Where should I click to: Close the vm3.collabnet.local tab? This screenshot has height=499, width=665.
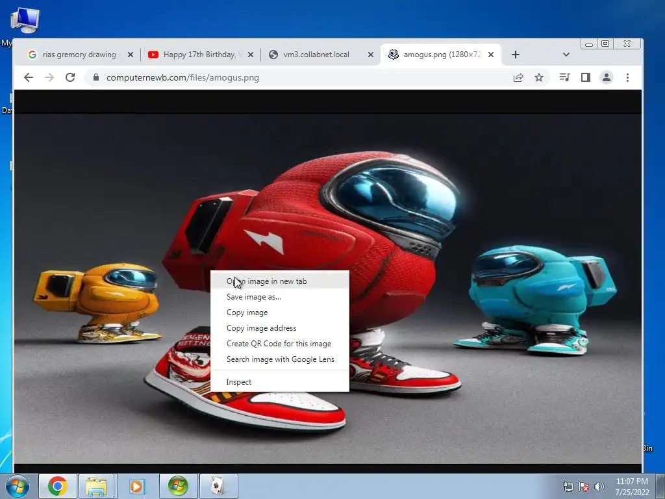click(x=370, y=55)
